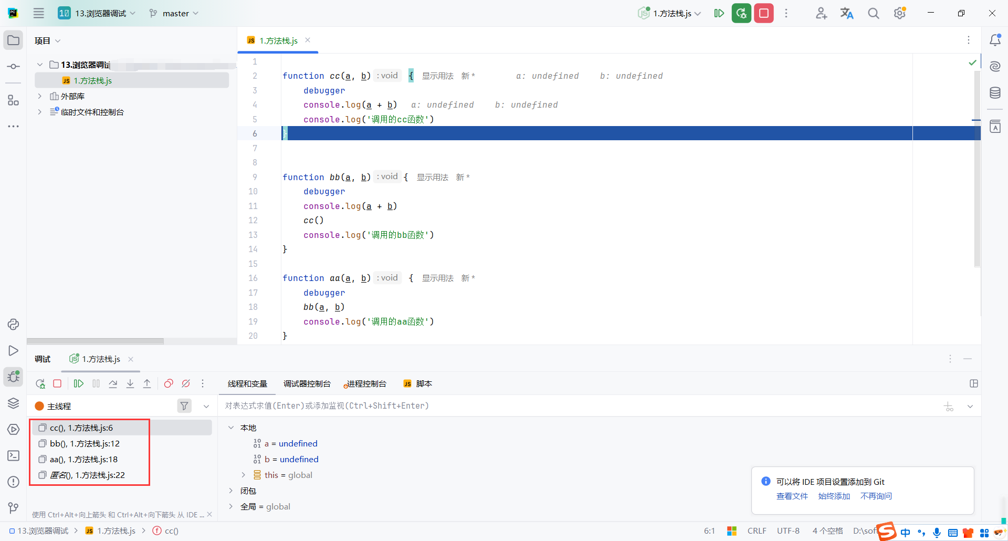Click the 始终添加 link
Screen dimensions: 1008x541
tap(834, 496)
